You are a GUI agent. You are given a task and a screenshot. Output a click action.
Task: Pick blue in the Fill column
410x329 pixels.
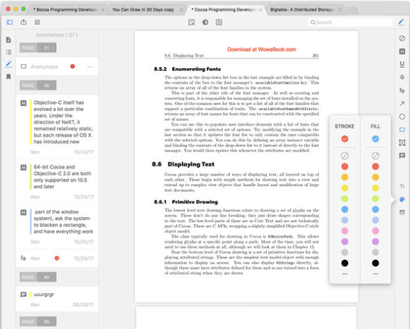(x=375, y=209)
